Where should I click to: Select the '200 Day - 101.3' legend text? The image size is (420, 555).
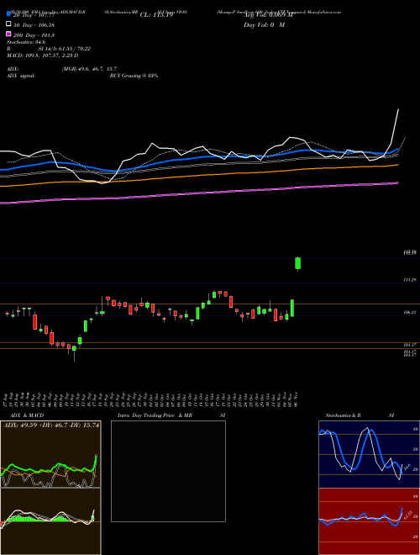34,35
